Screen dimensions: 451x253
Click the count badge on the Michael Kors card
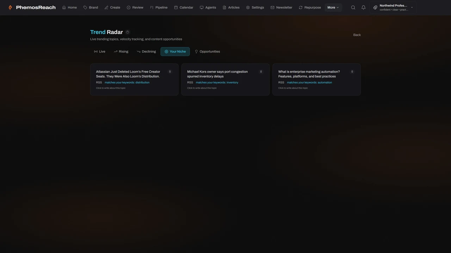[x=261, y=72]
